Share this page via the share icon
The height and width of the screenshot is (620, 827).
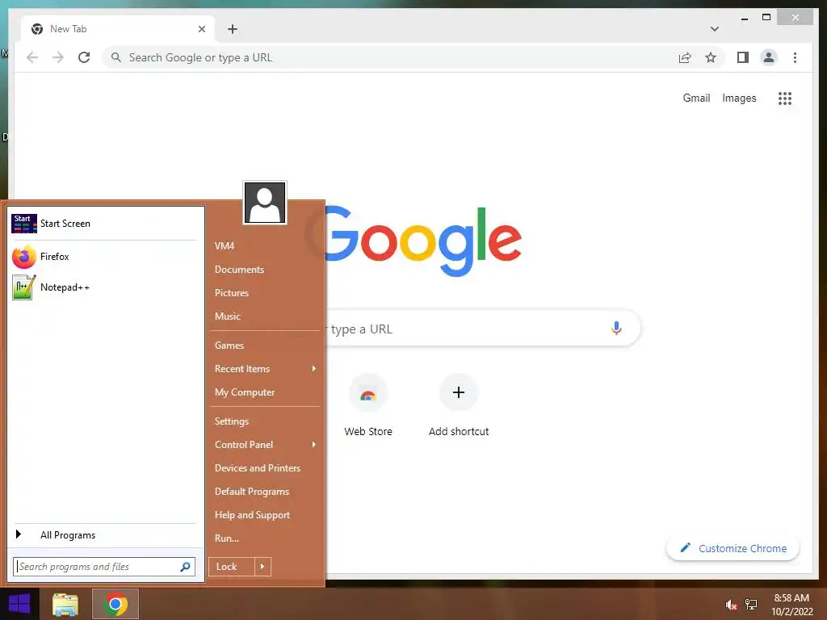tap(685, 57)
